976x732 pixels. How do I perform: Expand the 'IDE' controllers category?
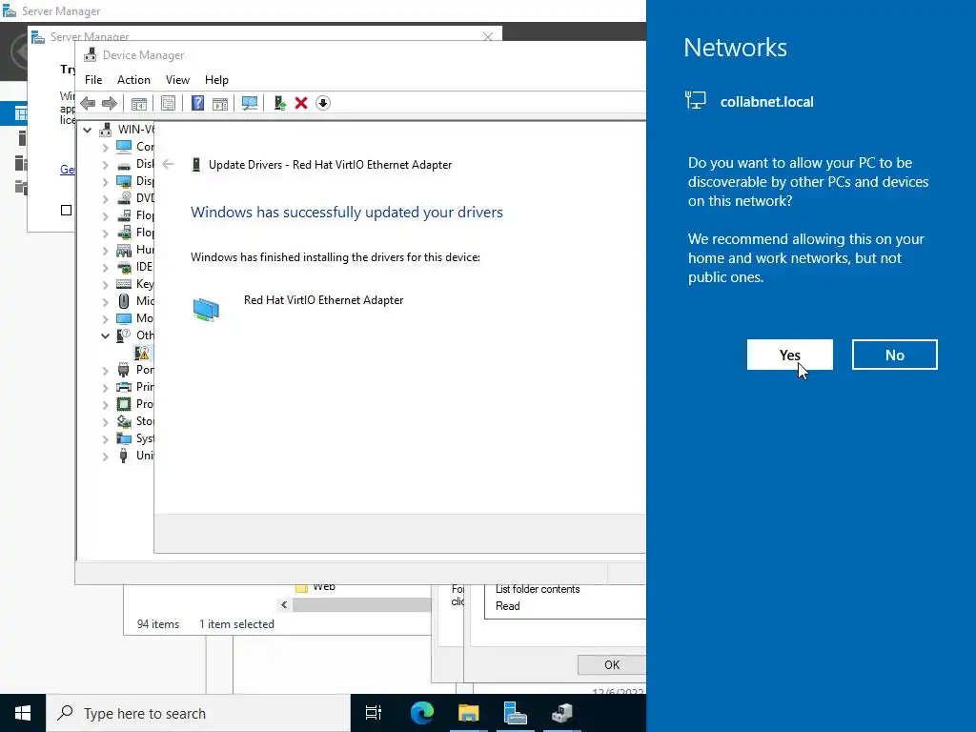pos(105,268)
